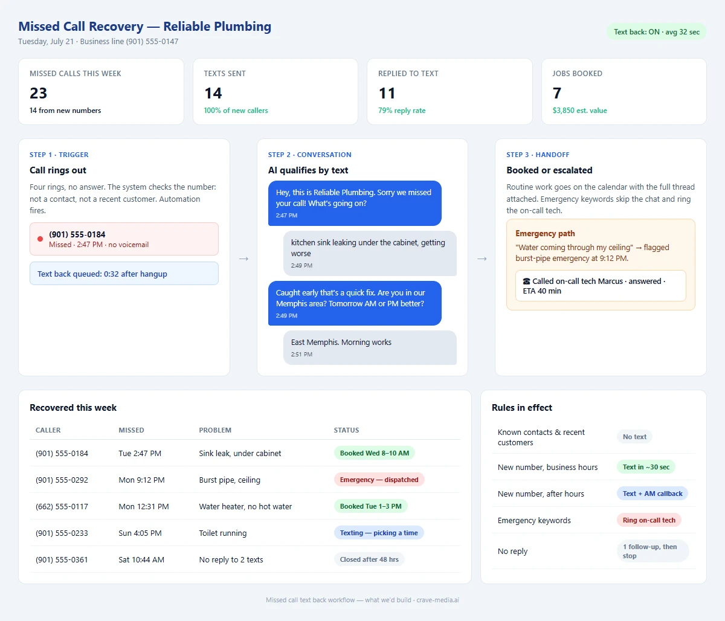
Task: Select caller (901) 555-0361 in the table
Action: click(x=62, y=559)
